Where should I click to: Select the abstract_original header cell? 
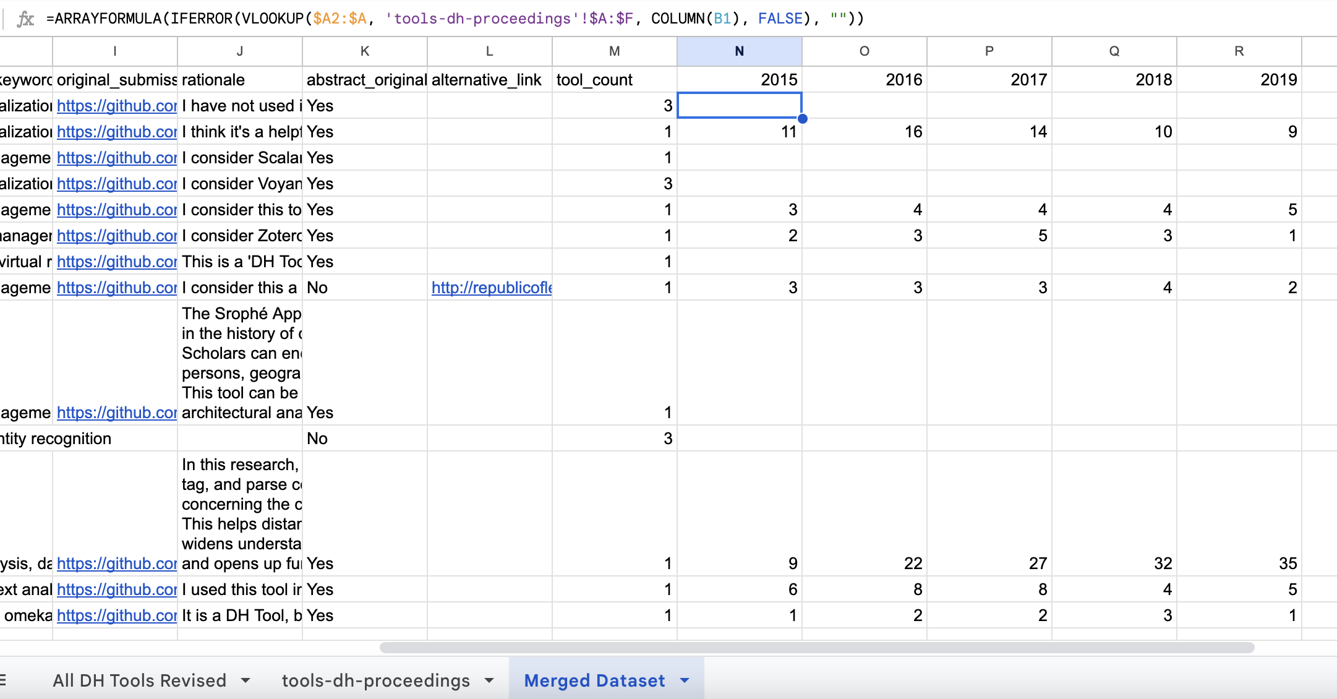pyautogui.click(x=366, y=79)
